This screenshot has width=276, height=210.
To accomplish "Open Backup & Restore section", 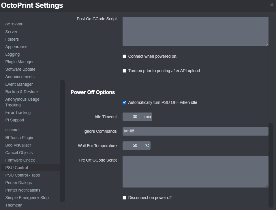I will (22, 92).
